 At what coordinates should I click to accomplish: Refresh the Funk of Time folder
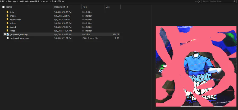[x=199, y=2]
